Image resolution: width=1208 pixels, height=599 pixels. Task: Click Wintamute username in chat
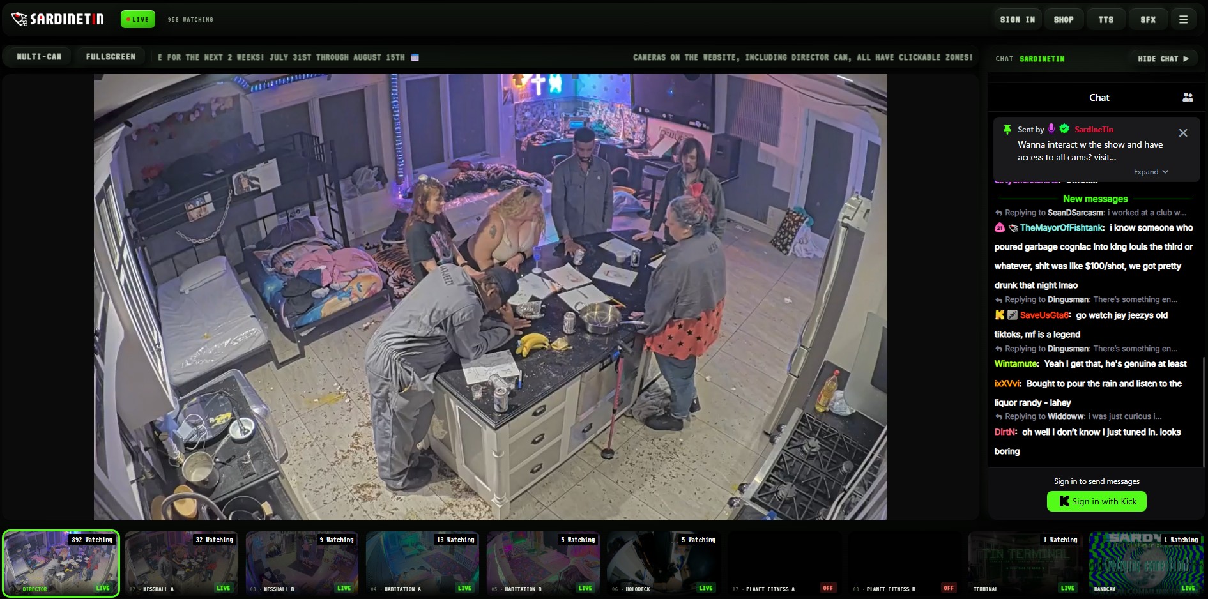point(1016,364)
